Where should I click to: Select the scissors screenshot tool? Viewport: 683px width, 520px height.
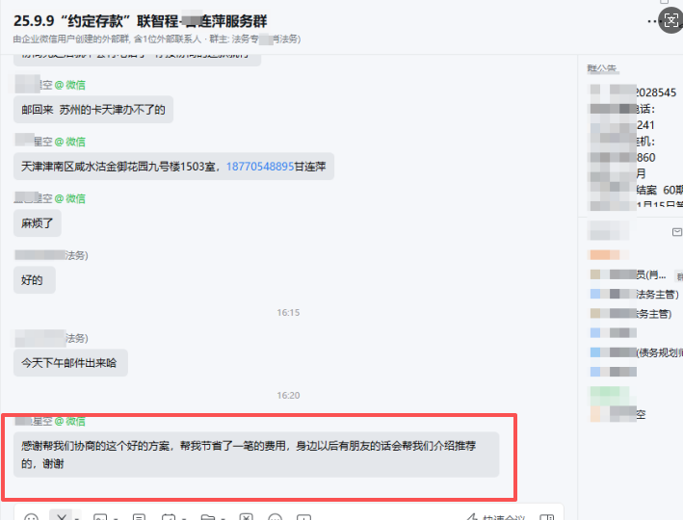[x=62, y=516]
